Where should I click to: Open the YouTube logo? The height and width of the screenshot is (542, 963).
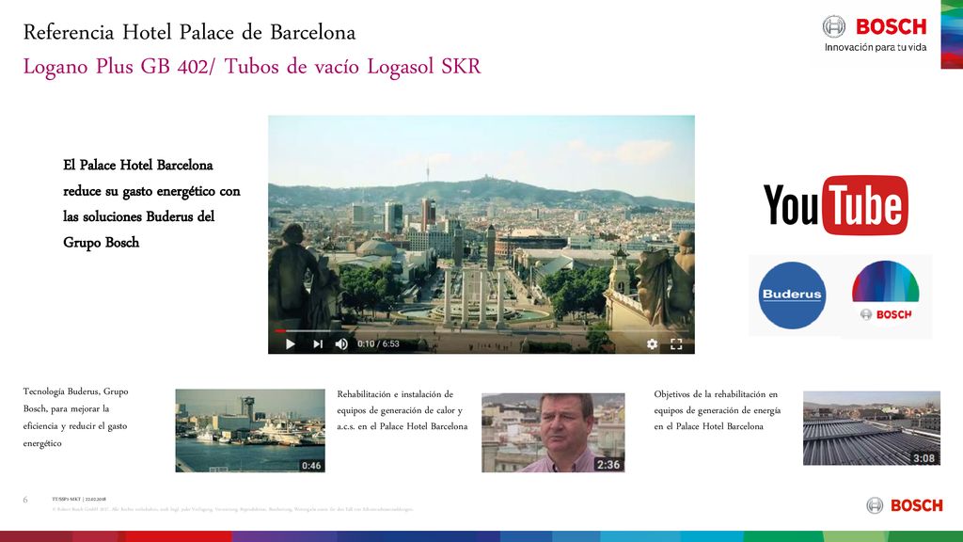coord(835,205)
